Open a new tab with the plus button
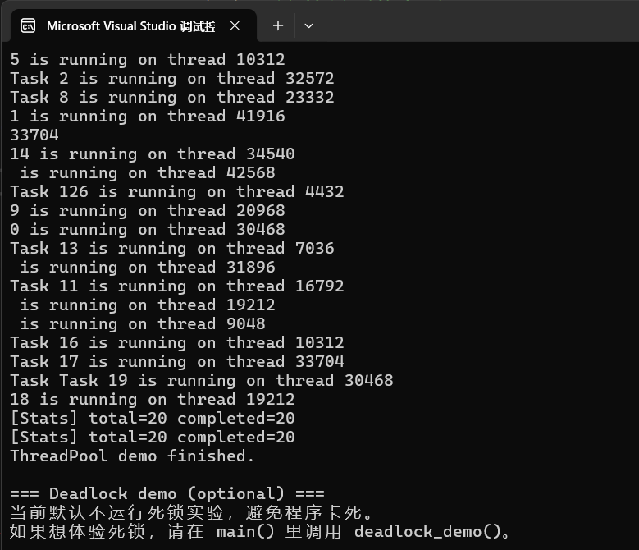 278,26
